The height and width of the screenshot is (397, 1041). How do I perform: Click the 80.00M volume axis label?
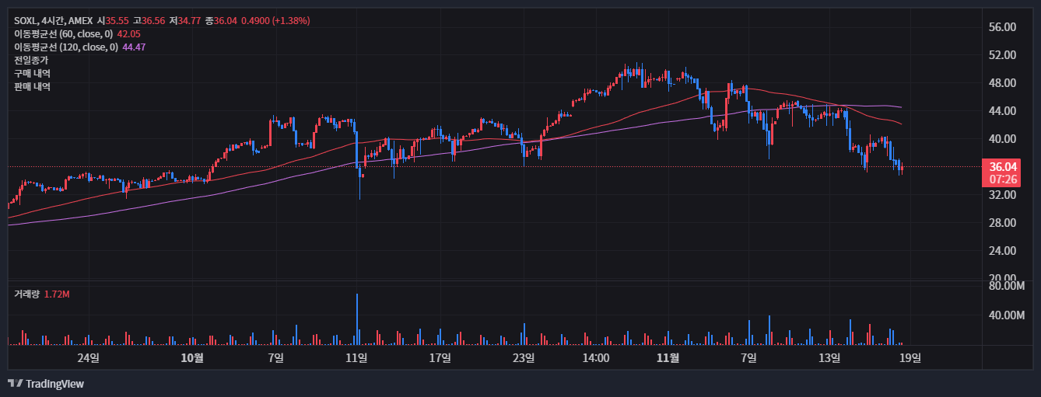pos(1005,286)
